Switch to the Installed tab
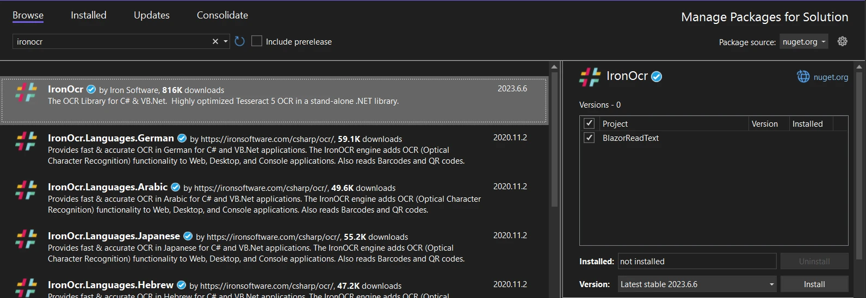 [89, 15]
